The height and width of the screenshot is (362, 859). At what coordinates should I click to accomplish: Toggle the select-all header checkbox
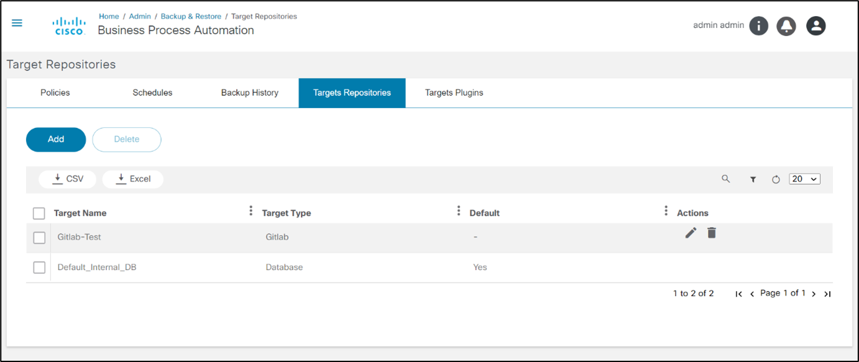(x=39, y=214)
